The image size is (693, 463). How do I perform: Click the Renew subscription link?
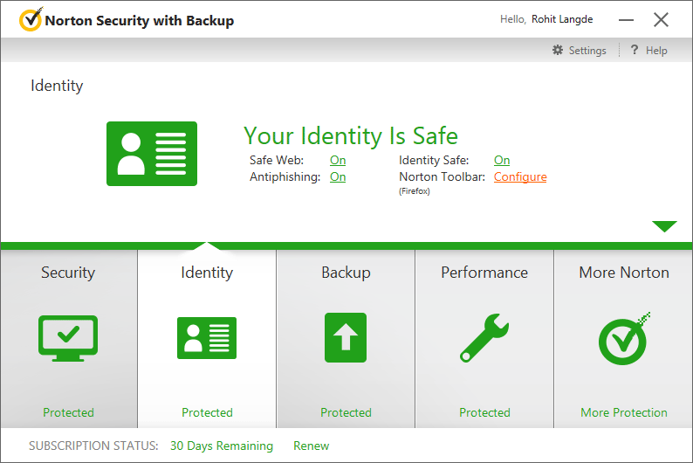[x=311, y=446]
